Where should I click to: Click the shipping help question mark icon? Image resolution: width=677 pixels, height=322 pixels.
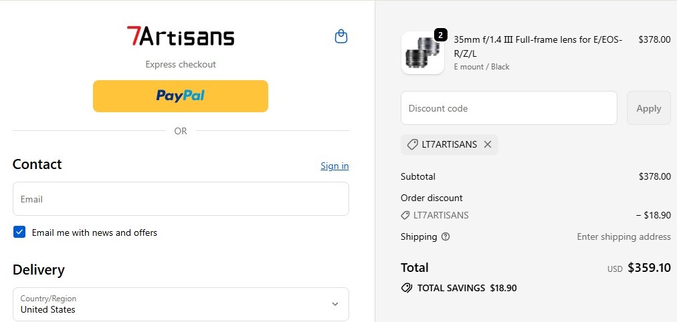(x=446, y=236)
